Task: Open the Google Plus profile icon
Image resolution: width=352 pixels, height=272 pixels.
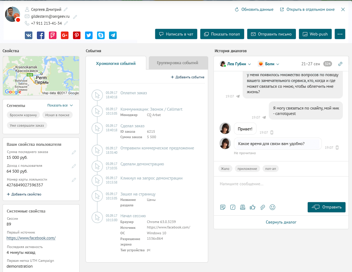Action: point(65,35)
